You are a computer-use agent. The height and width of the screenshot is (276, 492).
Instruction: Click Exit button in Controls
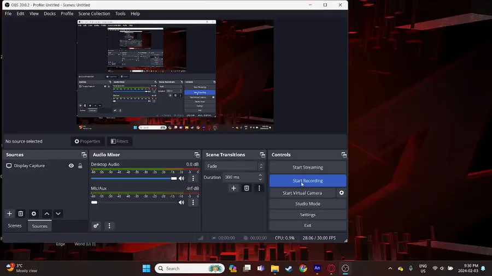pyautogui.click(x=308, y=225)
